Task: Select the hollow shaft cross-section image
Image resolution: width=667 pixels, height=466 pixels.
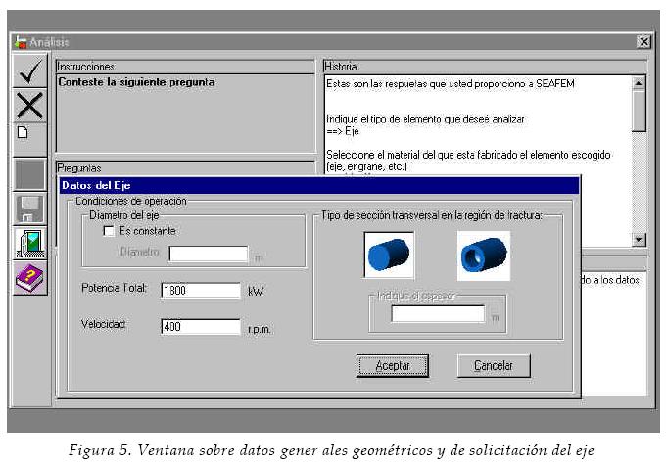Action: [x=483, y=256]
